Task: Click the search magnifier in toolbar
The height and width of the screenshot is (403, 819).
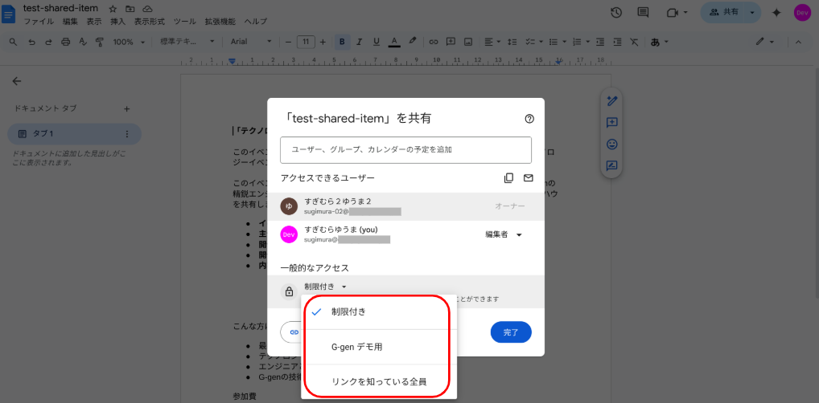Action: [14, 42]
